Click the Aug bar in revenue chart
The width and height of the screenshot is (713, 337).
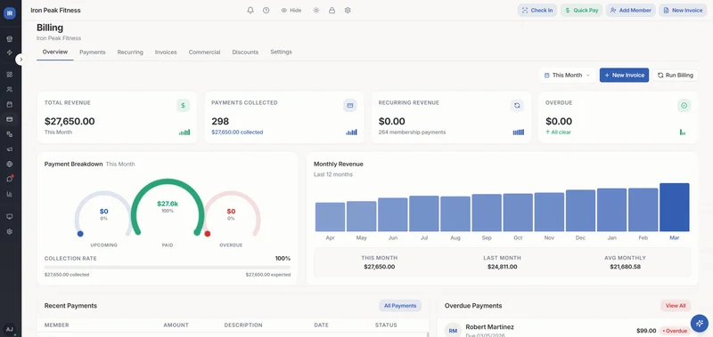coord(455,214)
